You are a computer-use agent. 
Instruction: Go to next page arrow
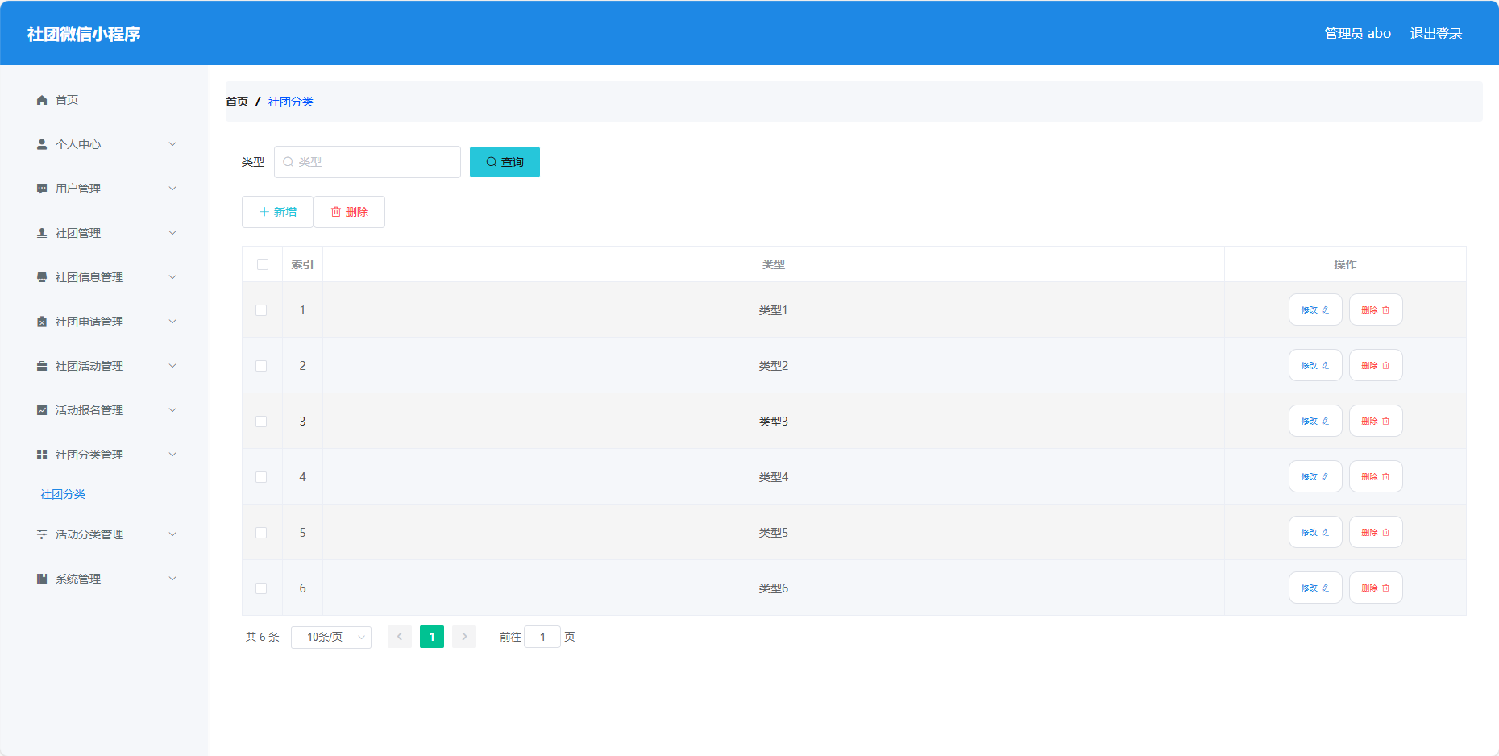tap(464, 638)
